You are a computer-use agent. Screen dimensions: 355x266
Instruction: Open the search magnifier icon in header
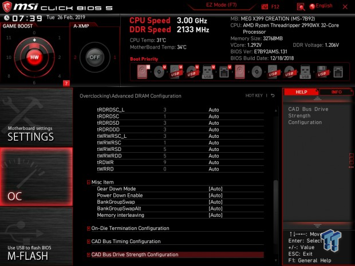[x=301, y=7]
